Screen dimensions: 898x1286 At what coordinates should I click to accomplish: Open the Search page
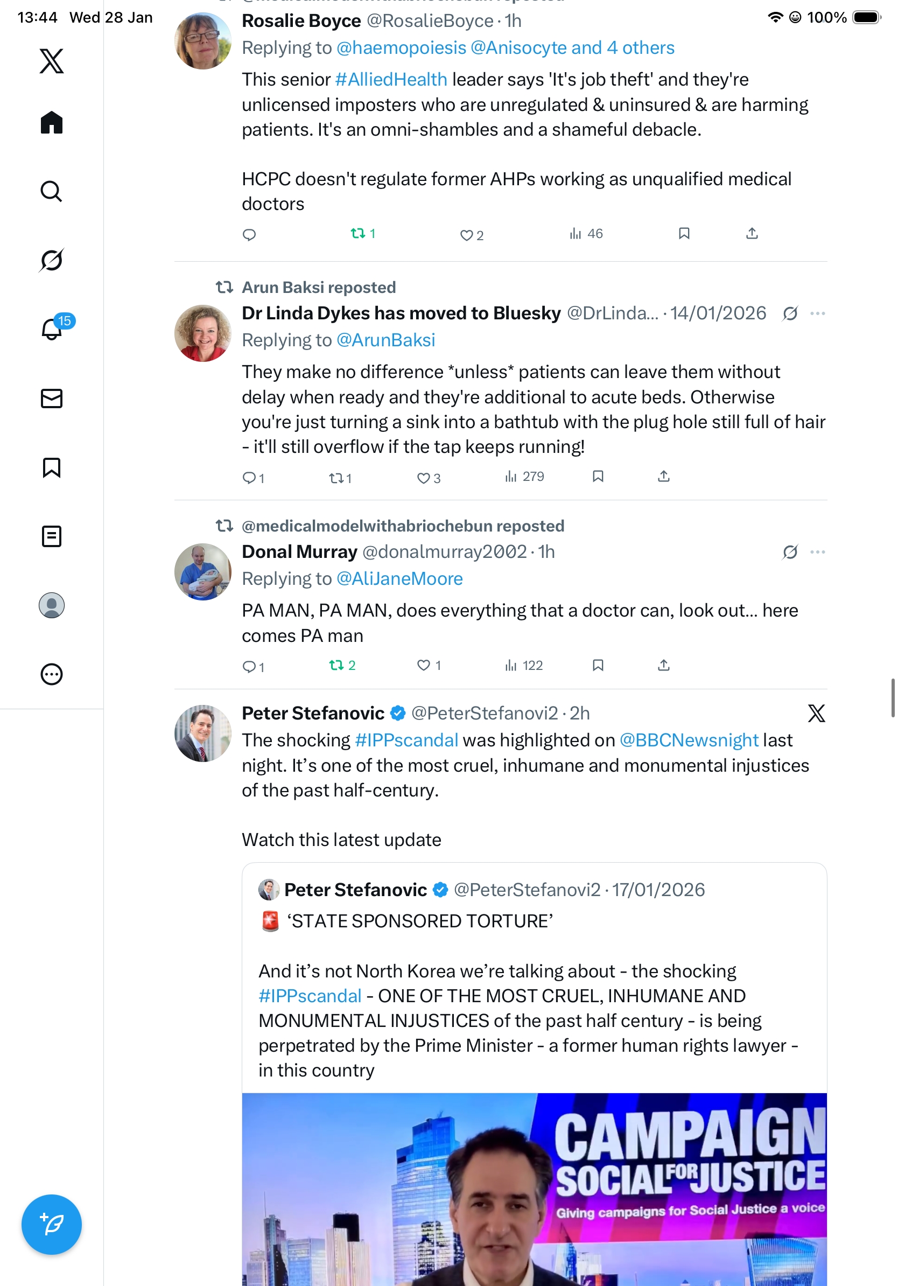pyautogui.click(x=52, y=191)
